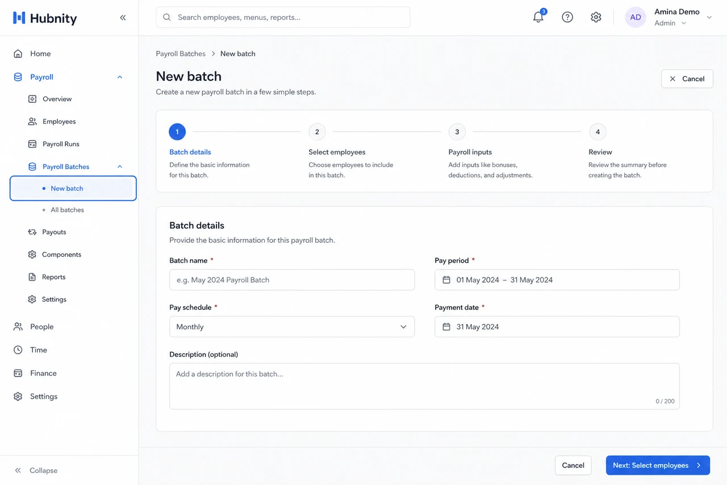Open the Pay period date range picker
Viewport: 727px width, 485px height.
[x=557, y=280]
